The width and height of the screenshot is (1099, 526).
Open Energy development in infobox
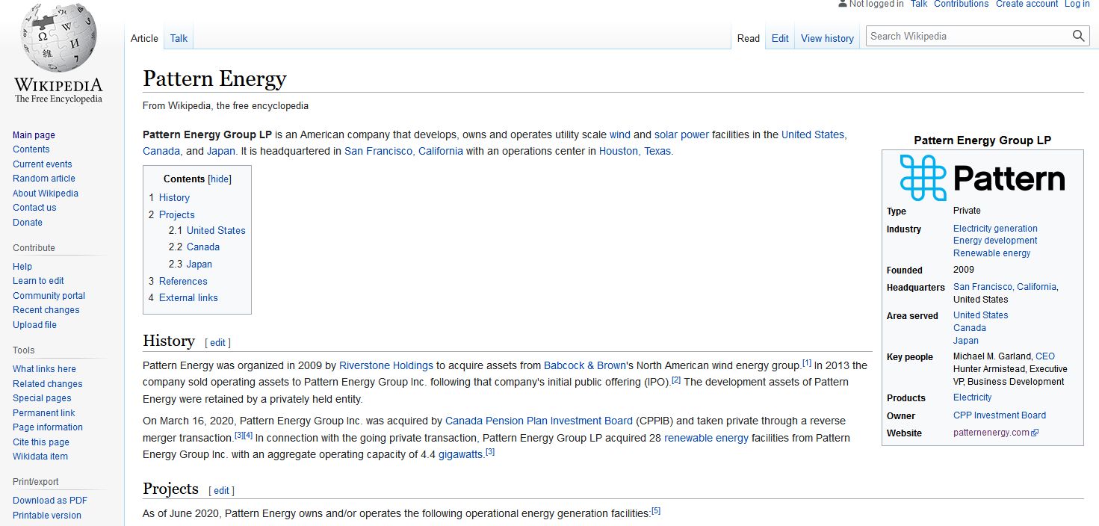[995, 241]
